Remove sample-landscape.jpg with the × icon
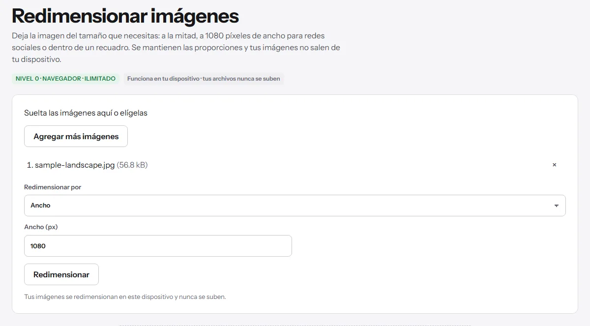This screenshot has width=590, height=326. 554,165
